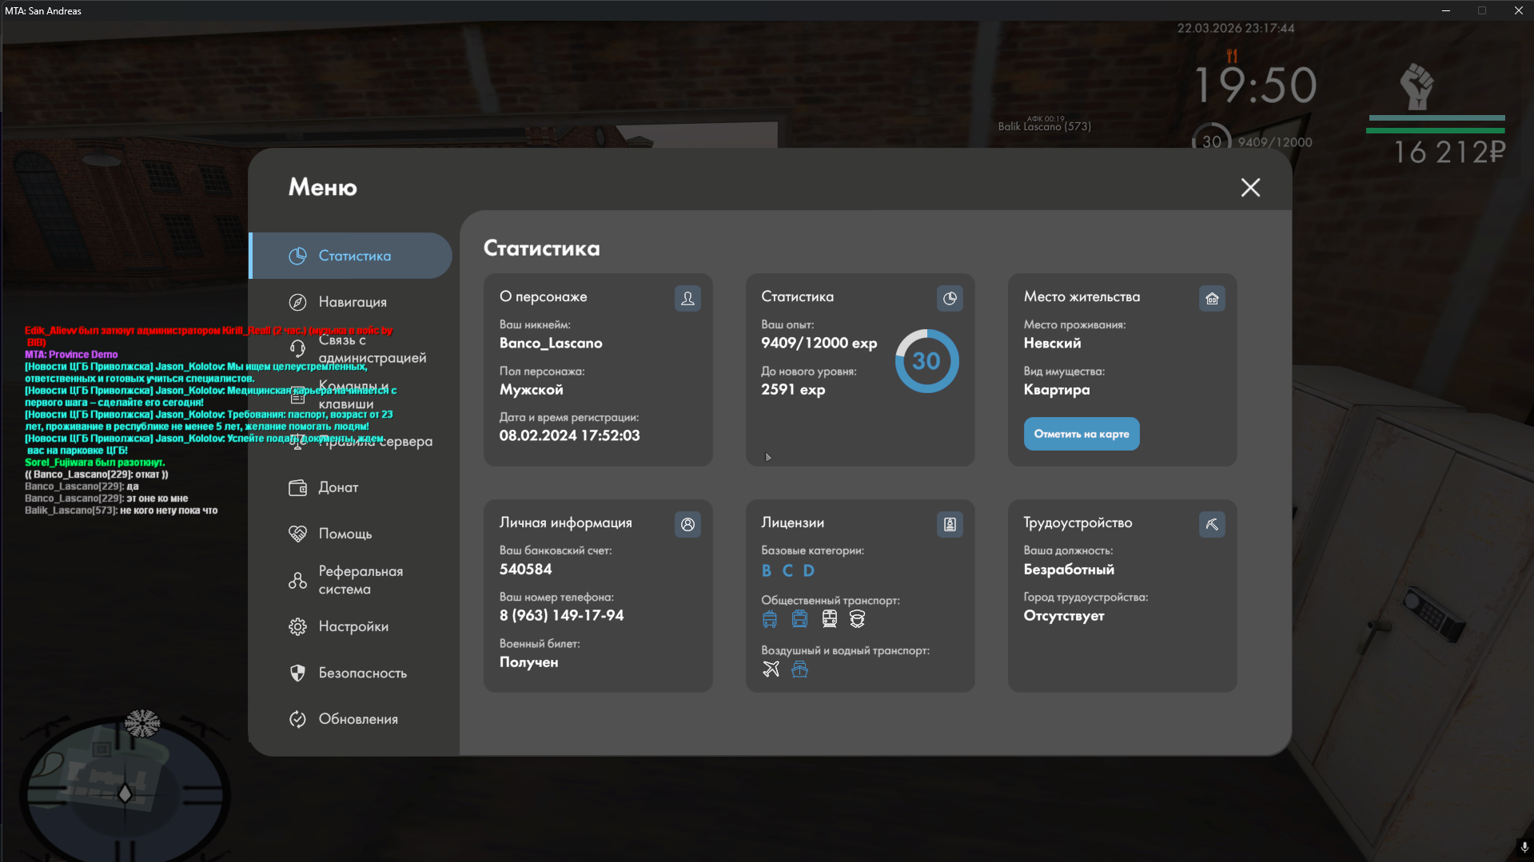This screenshot has width=1534, height=862.
Task: Click the radar minimap
Action: pyautogui.click(x=124, y=791)
